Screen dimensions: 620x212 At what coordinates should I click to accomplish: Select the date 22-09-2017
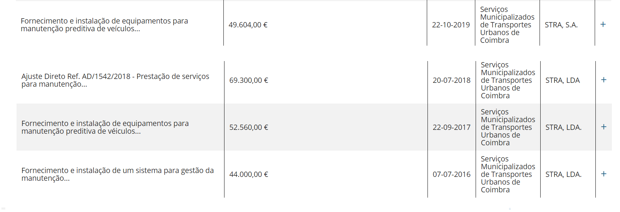451,127
